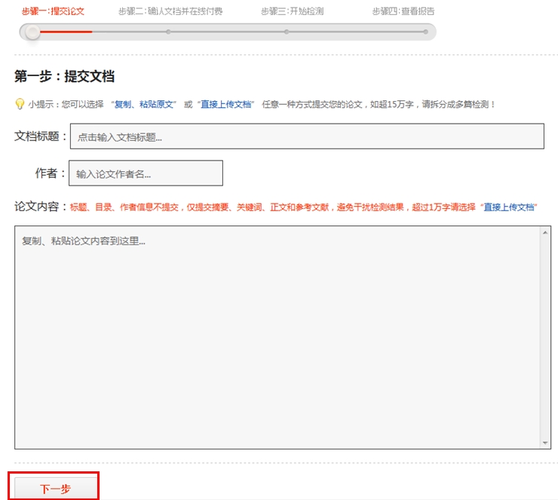
Task: Click textarea scrollbar down arrow
Action: click(x=545, y=443)
